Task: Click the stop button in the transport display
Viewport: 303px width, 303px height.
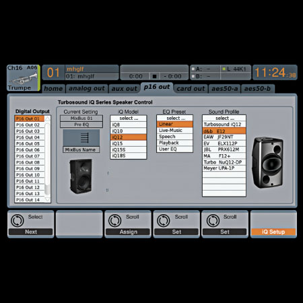Action: 154,76
